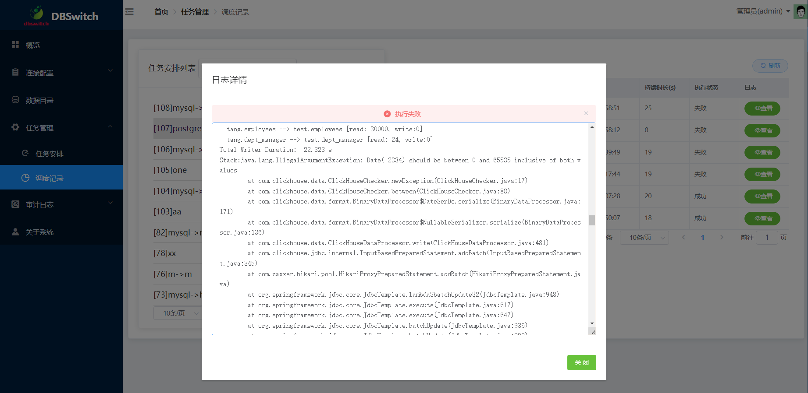Click the task management gear icon
The width and height of the screenshot is (808, 393).
click(15, 127)
